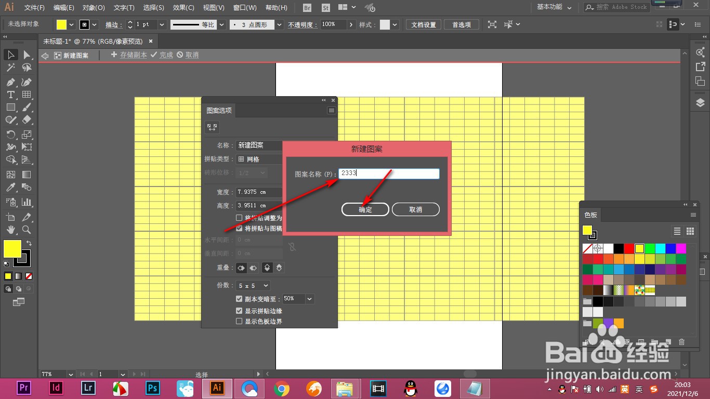Choose the first 重叠 overlap option button

(x=241, y=268)
